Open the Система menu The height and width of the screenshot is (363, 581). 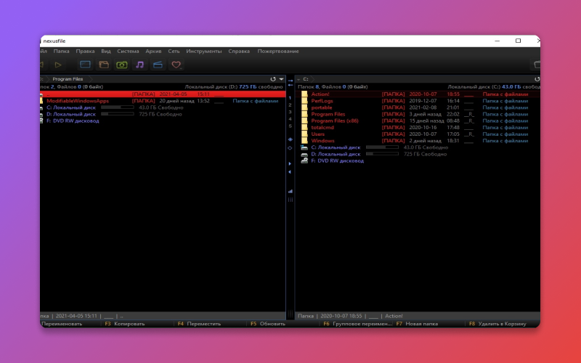click(128, 51)
